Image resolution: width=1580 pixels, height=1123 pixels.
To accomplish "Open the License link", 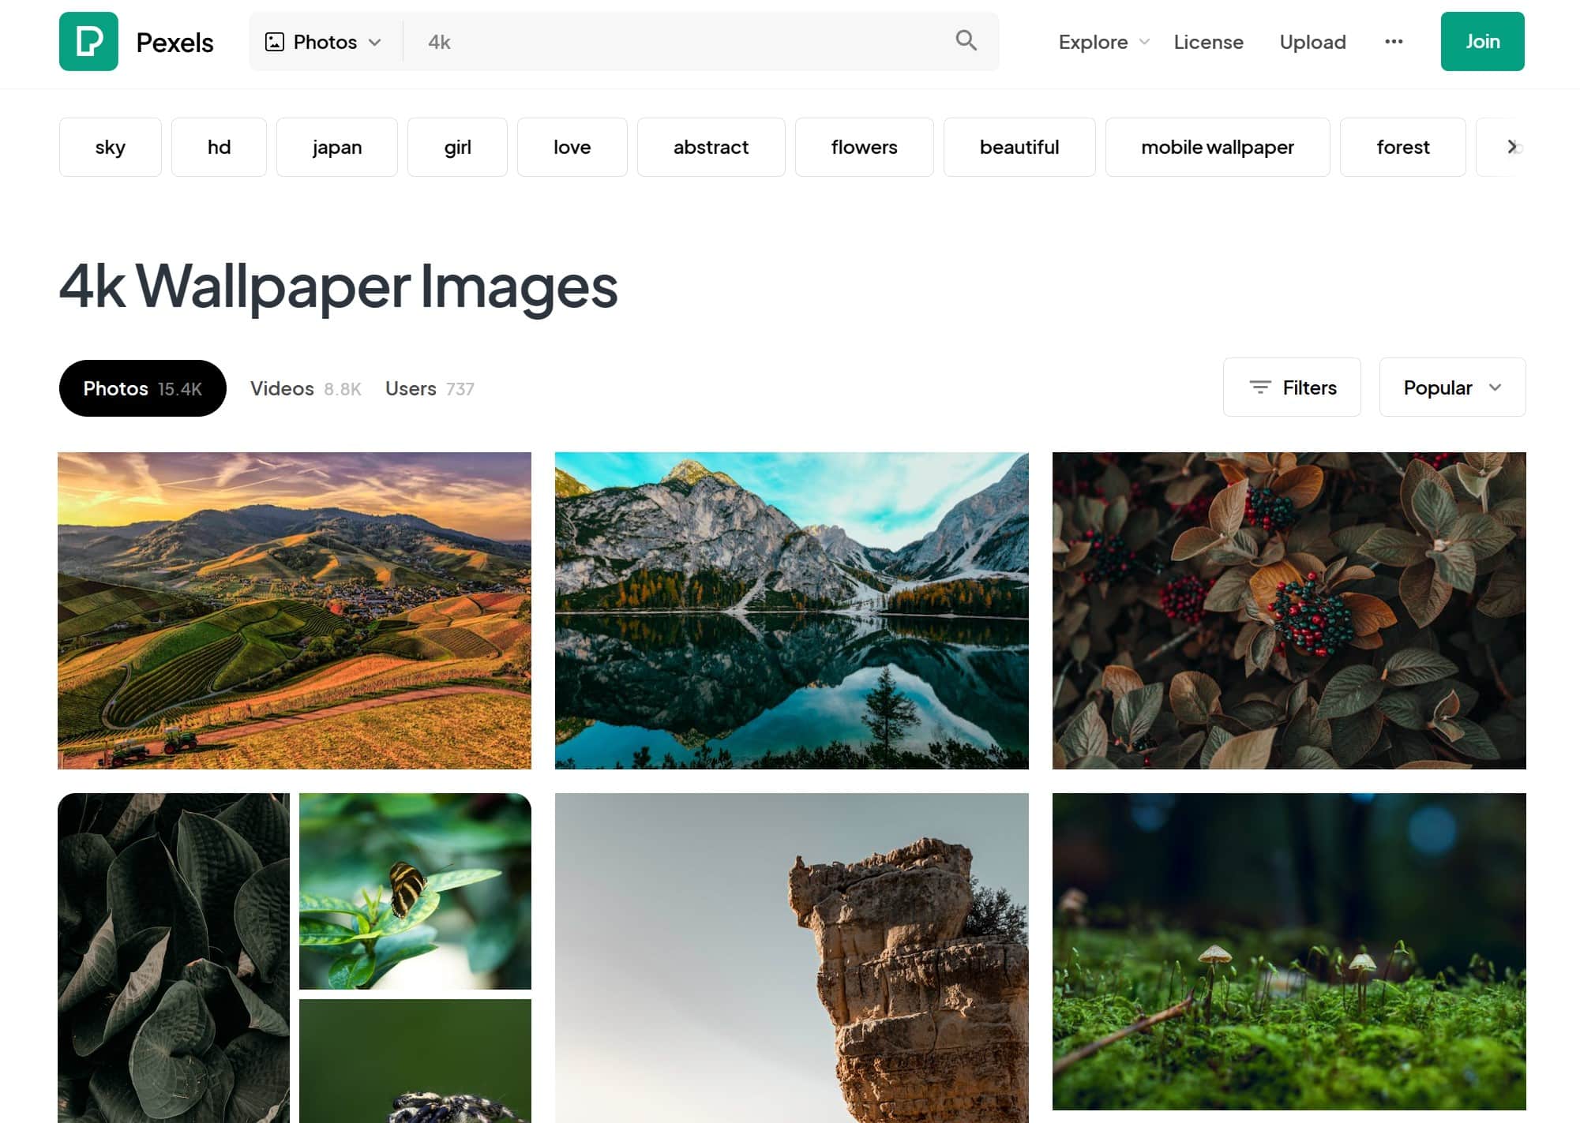I will [x=1208, y=42].
